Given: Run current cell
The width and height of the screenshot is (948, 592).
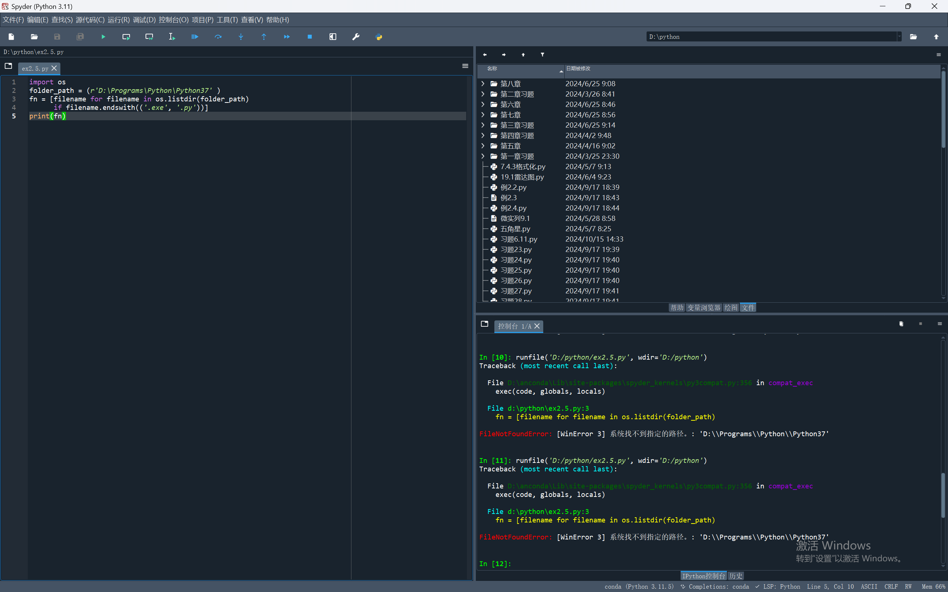Looking at the screenshot, I should (x=126, y=37).
